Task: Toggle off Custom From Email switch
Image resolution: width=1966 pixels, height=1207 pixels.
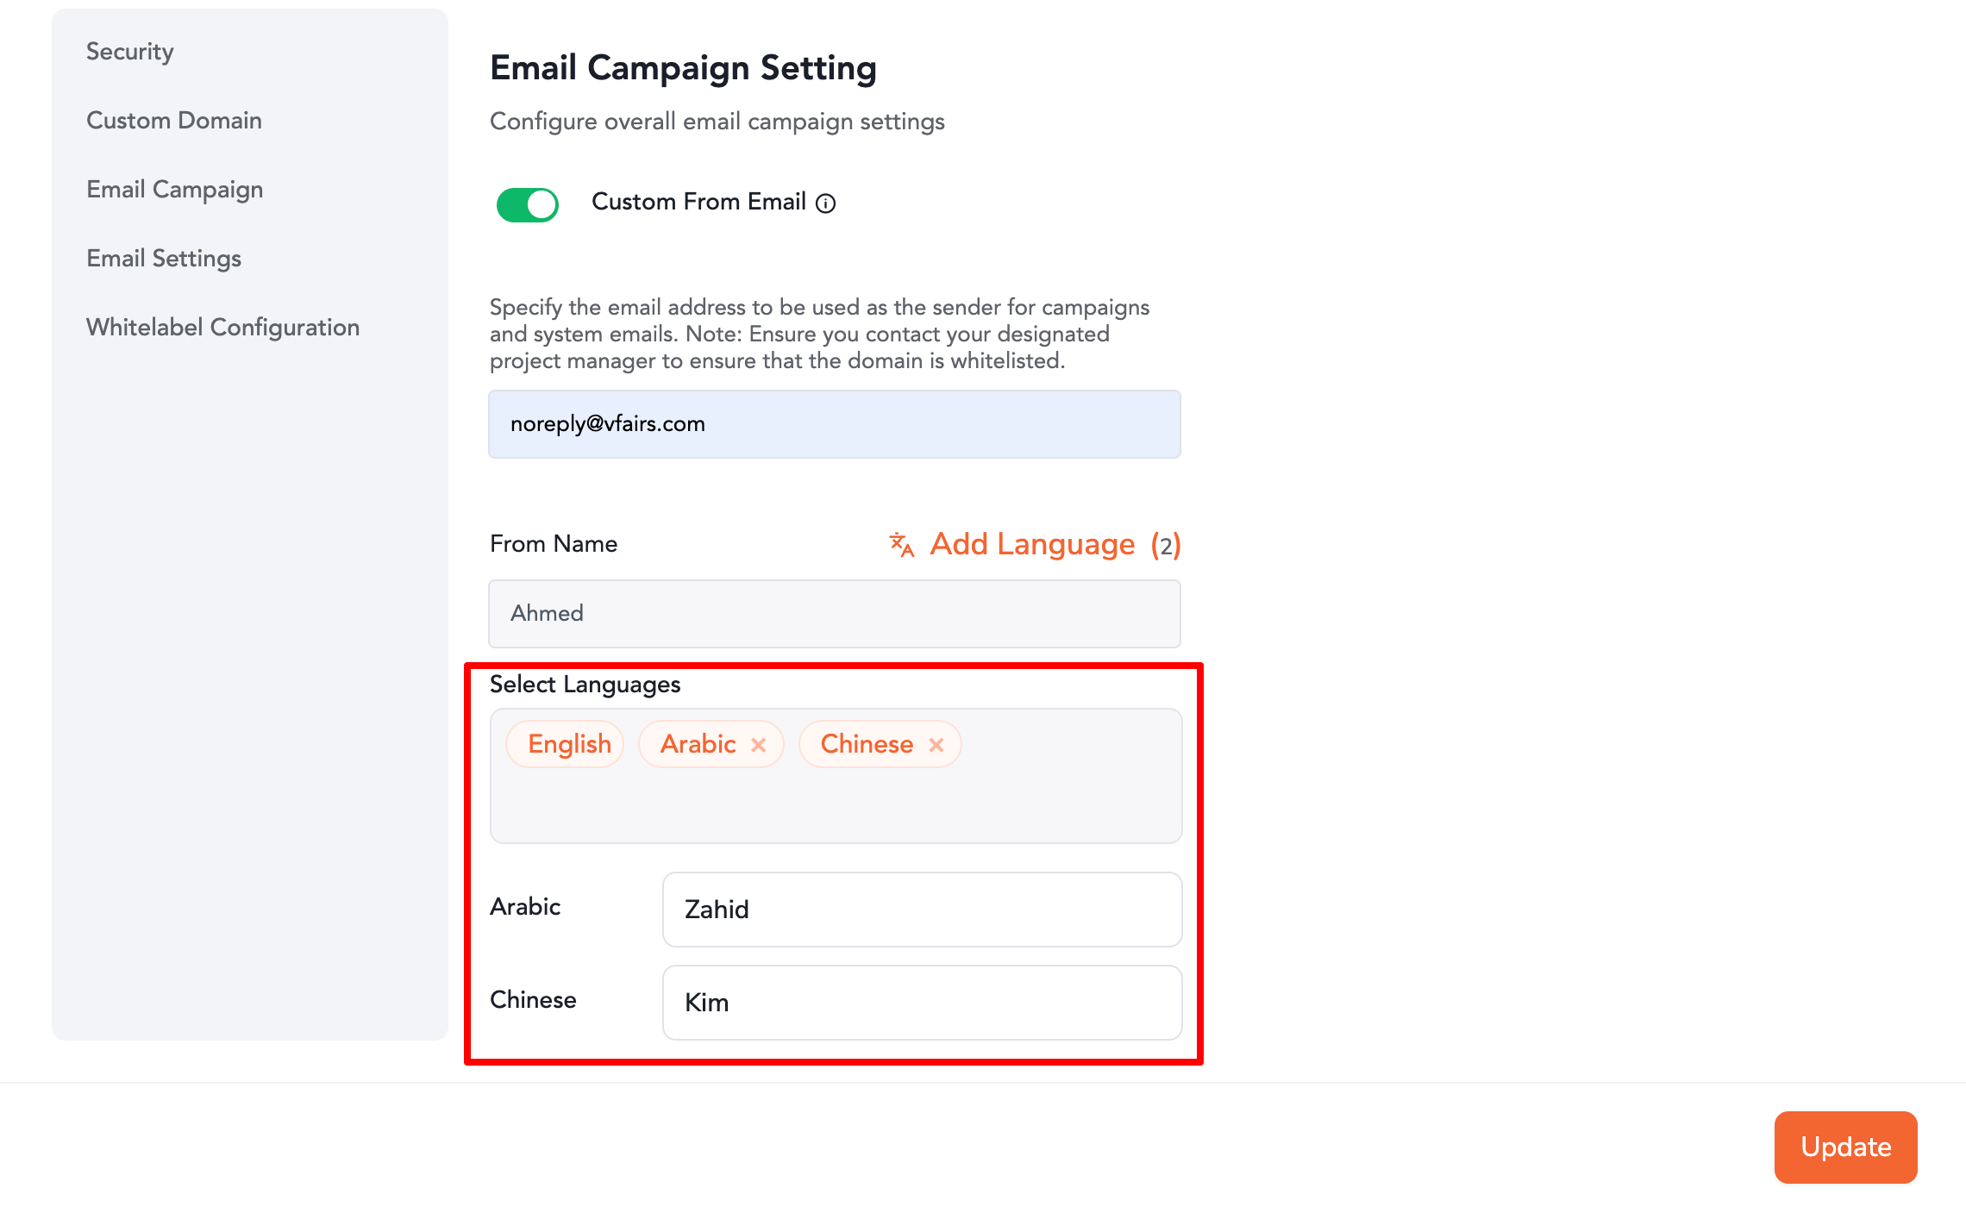Action: pos(528,204)
